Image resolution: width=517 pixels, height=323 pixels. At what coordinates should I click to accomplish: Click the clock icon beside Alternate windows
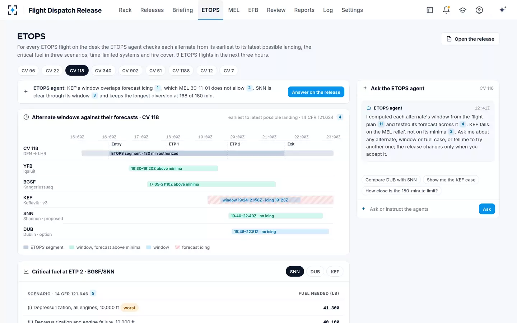point(26,117)
